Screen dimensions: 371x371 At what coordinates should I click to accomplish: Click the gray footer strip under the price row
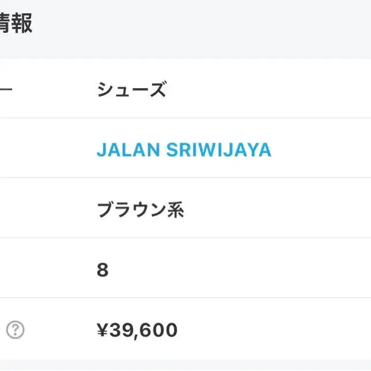(x=185, y=365)
